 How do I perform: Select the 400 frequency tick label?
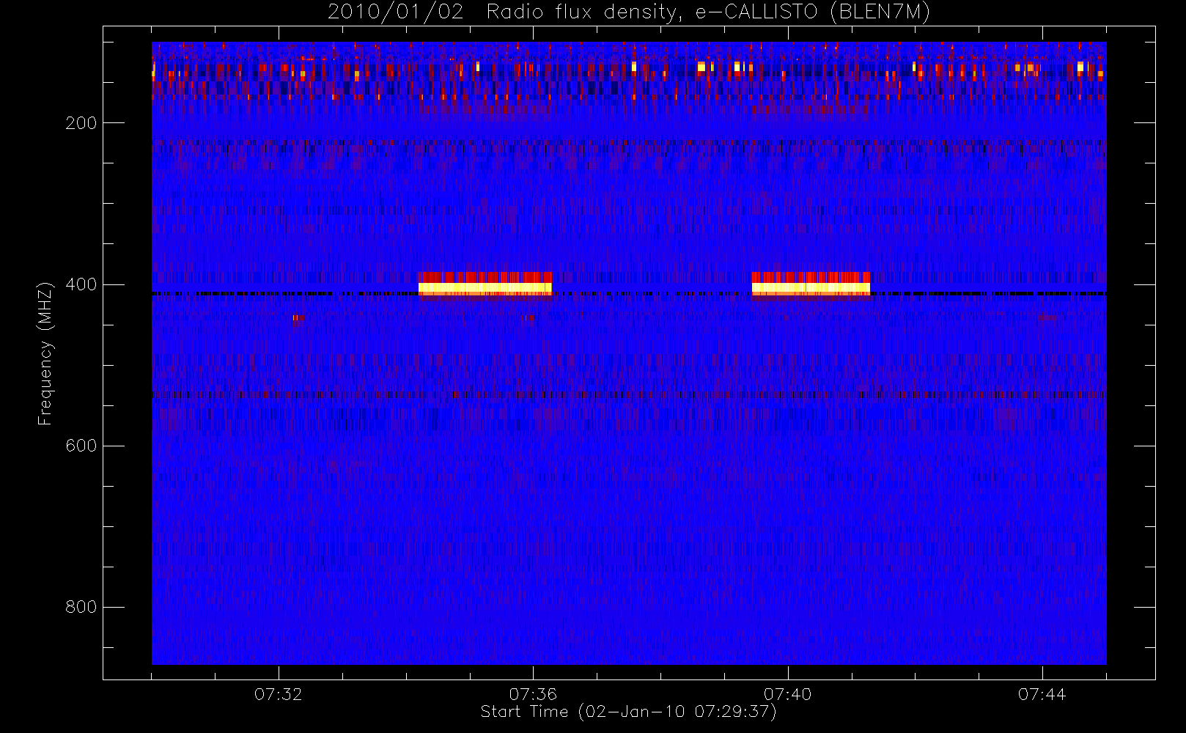click(x=81, y=284)
